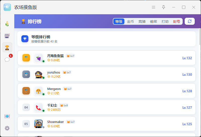The width and height of the screenshot is (201, 137).
Task: Click the Lv.7 cat badge beside yunzhou
Action: coord(67,72)
